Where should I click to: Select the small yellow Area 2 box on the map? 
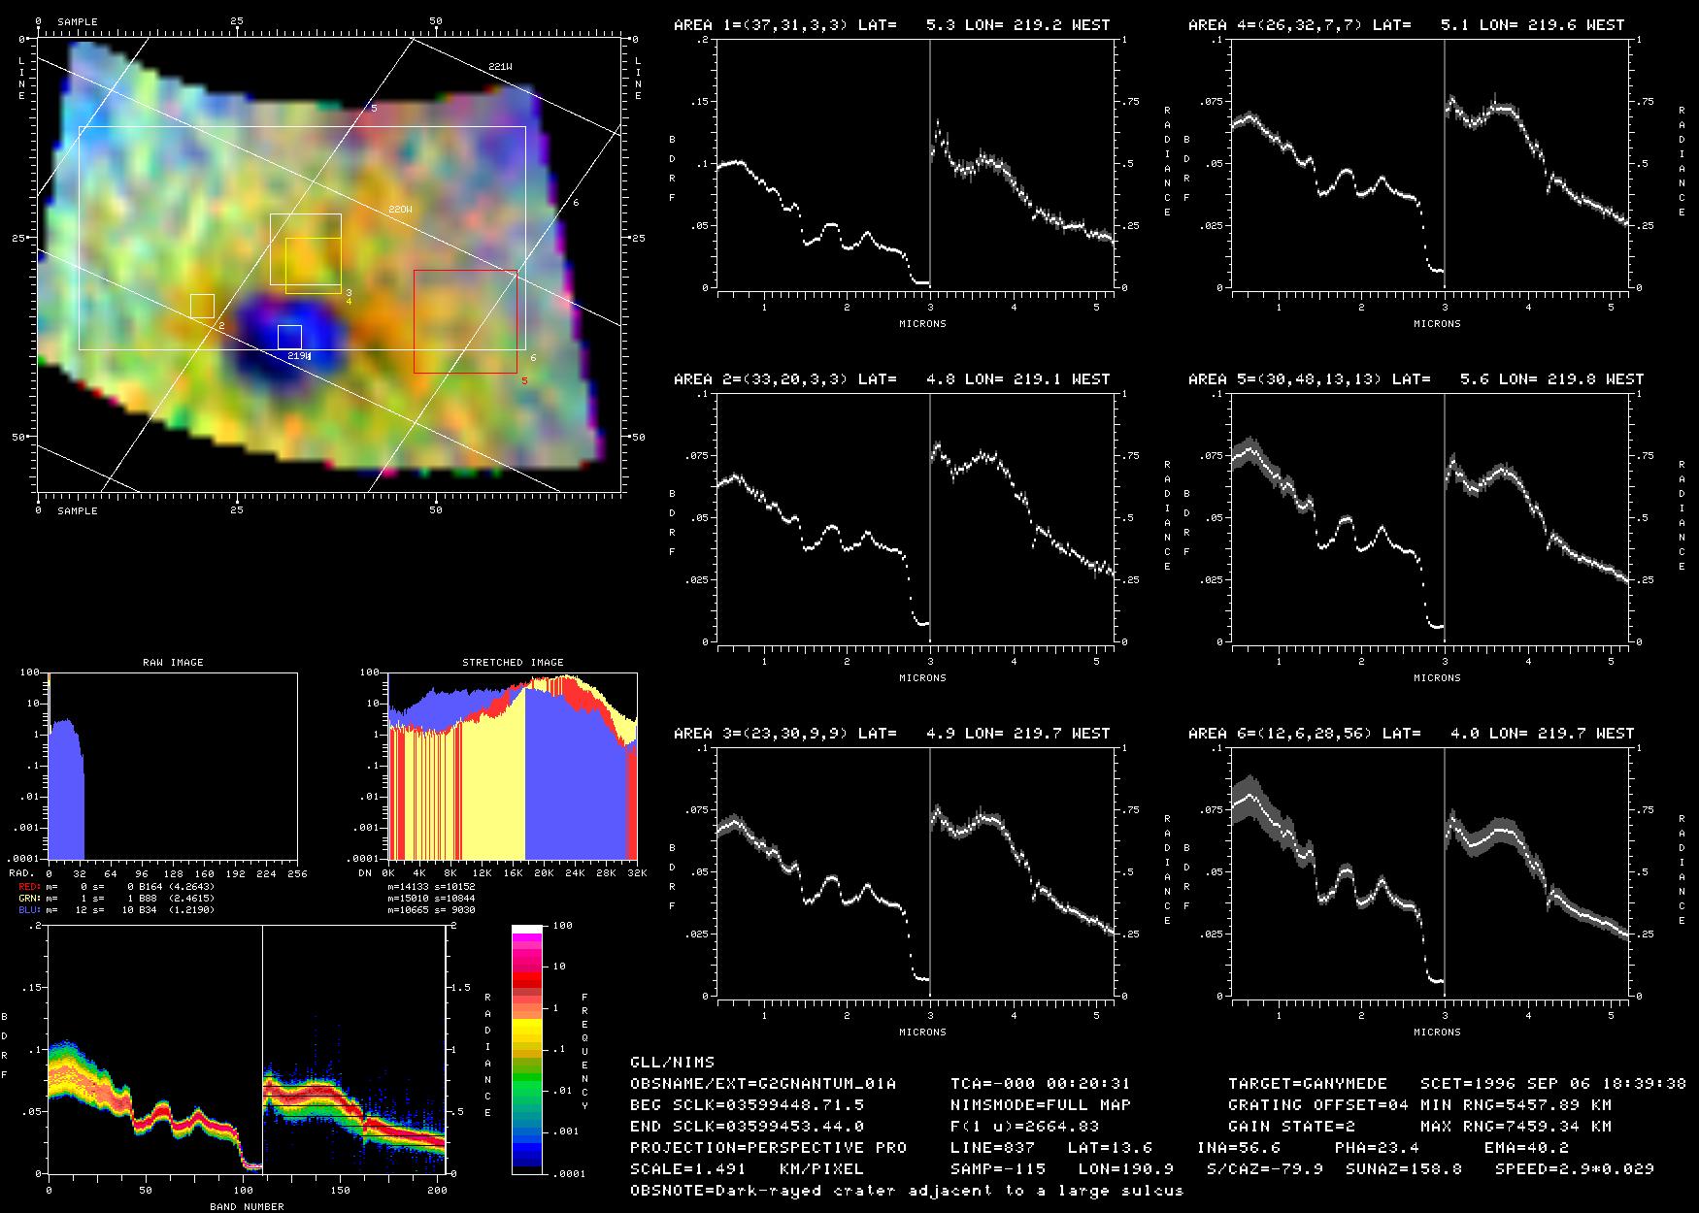click(202, 306)
